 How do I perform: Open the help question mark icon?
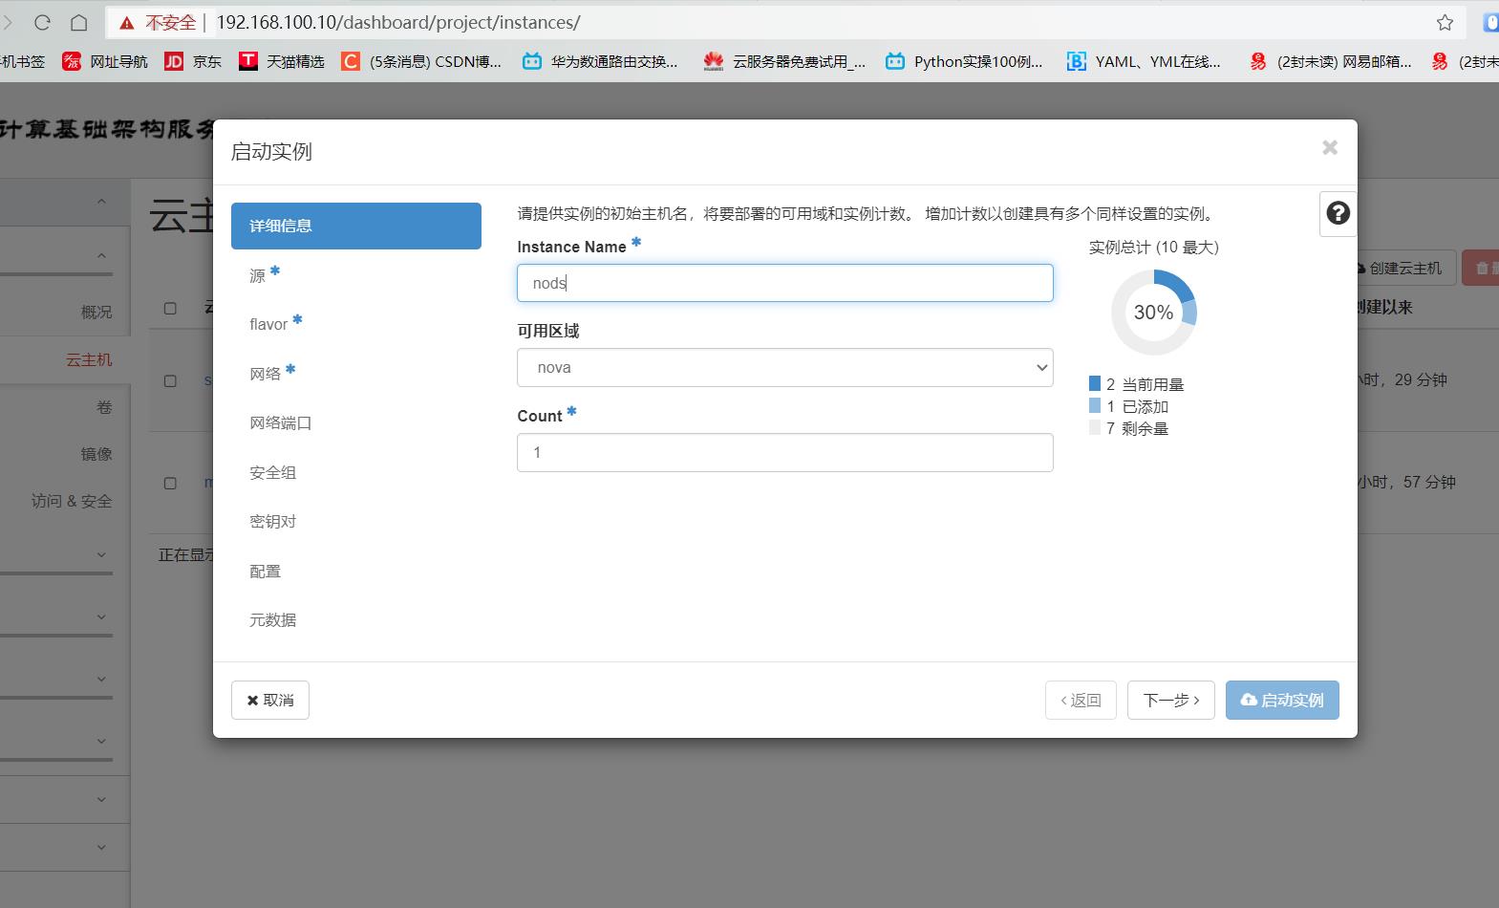[1338, 213]
